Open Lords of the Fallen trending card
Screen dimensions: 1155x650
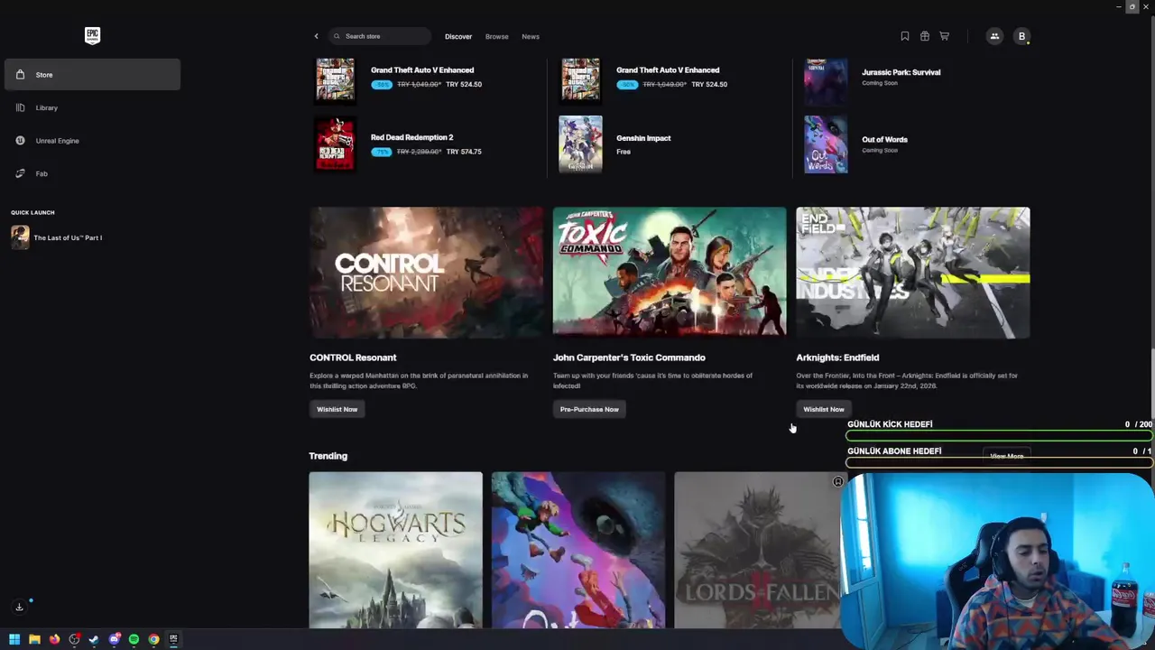756,550
